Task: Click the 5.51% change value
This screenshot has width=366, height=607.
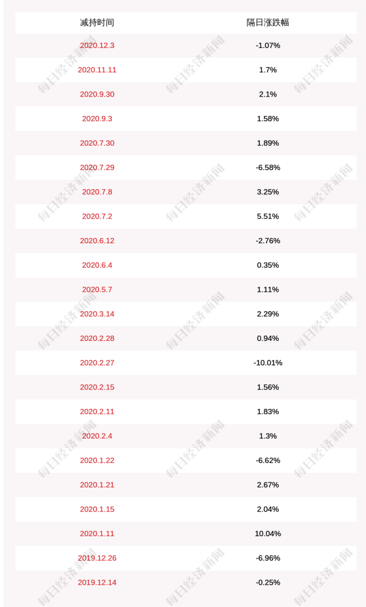Action: pyautogui.click(x=268, y=216)
